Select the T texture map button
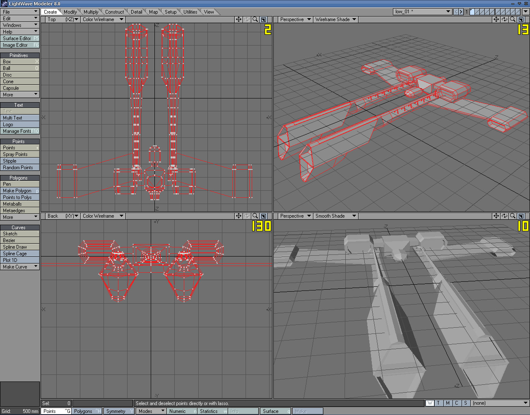The image size is (530, 415). coord(439,403)
